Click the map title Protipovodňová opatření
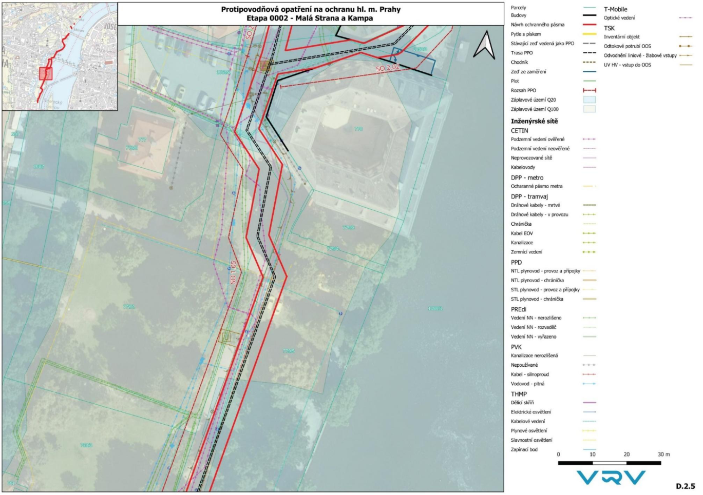Screen dimensions: 703x495 (311, 9)
